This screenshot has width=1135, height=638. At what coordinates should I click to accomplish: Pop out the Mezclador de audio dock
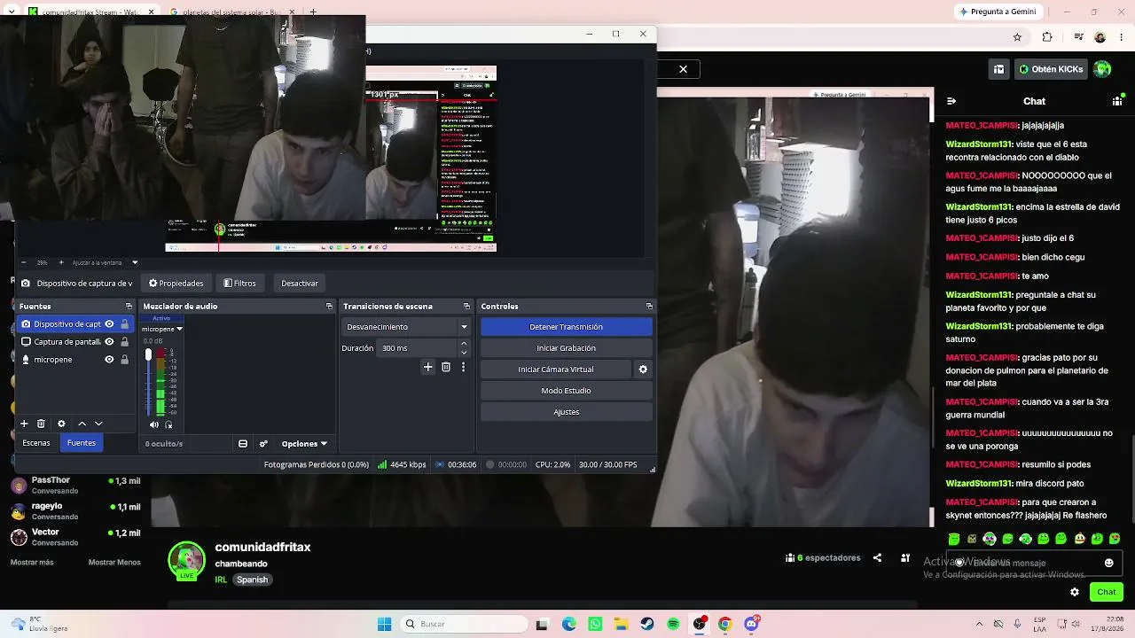point(329,307)
